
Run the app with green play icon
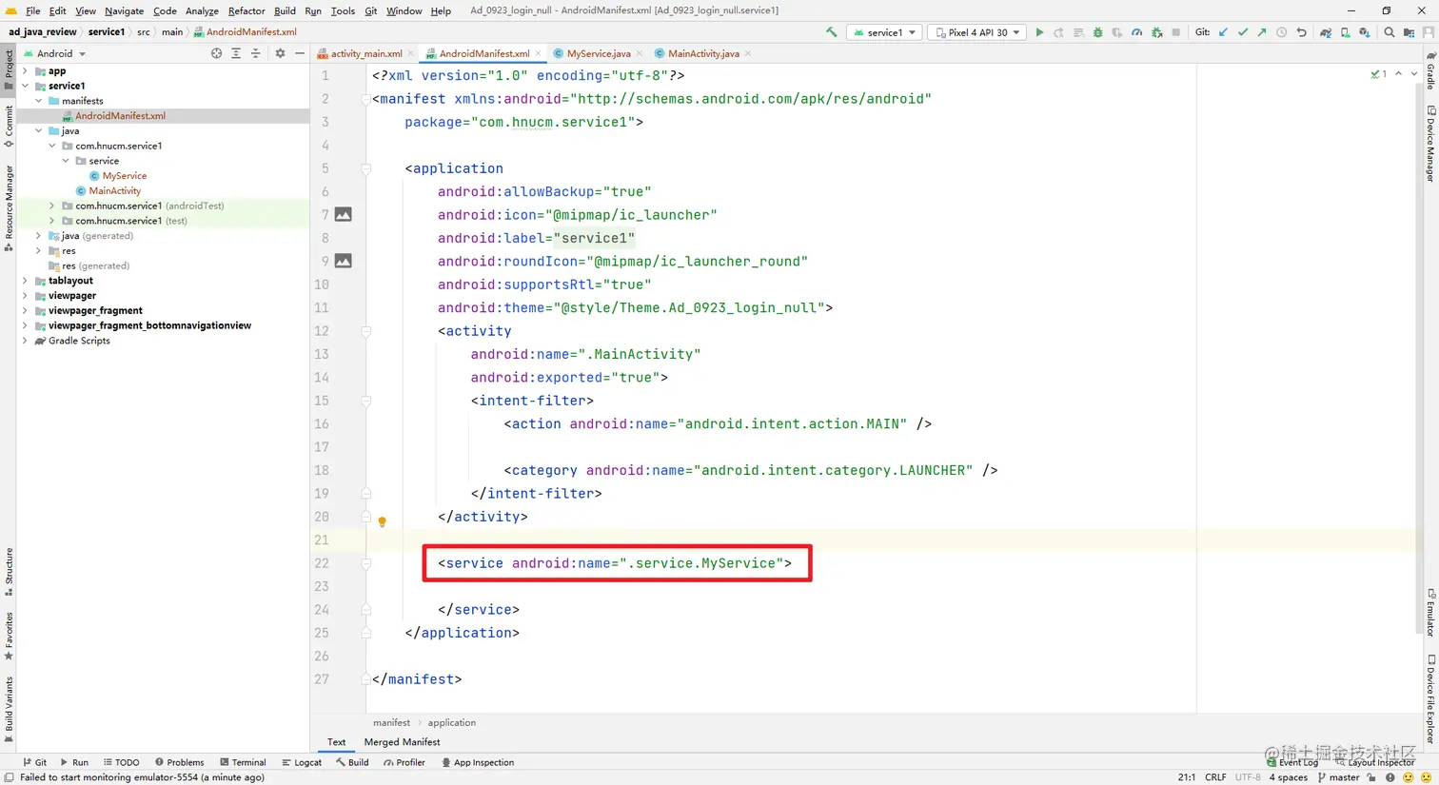(1039, 32)
